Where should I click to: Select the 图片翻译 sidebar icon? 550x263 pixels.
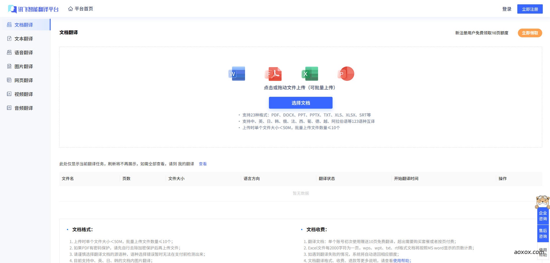[9, 66]
